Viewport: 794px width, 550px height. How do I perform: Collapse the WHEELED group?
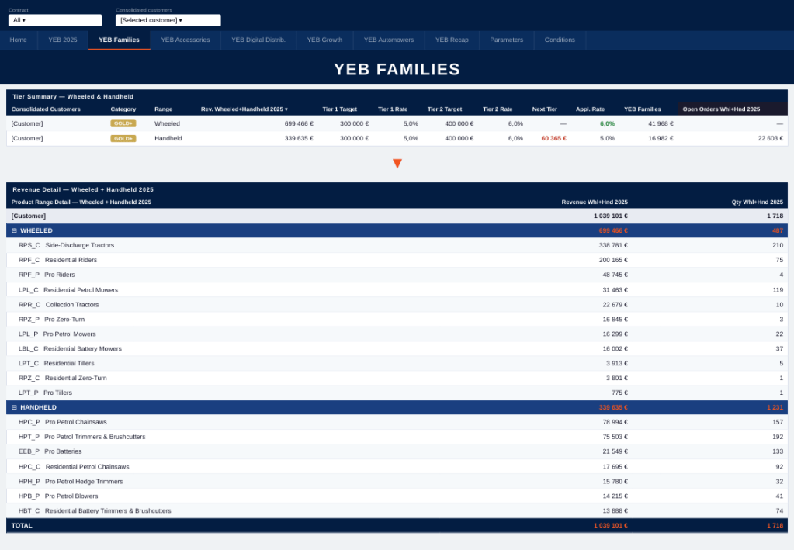(14, 230)
